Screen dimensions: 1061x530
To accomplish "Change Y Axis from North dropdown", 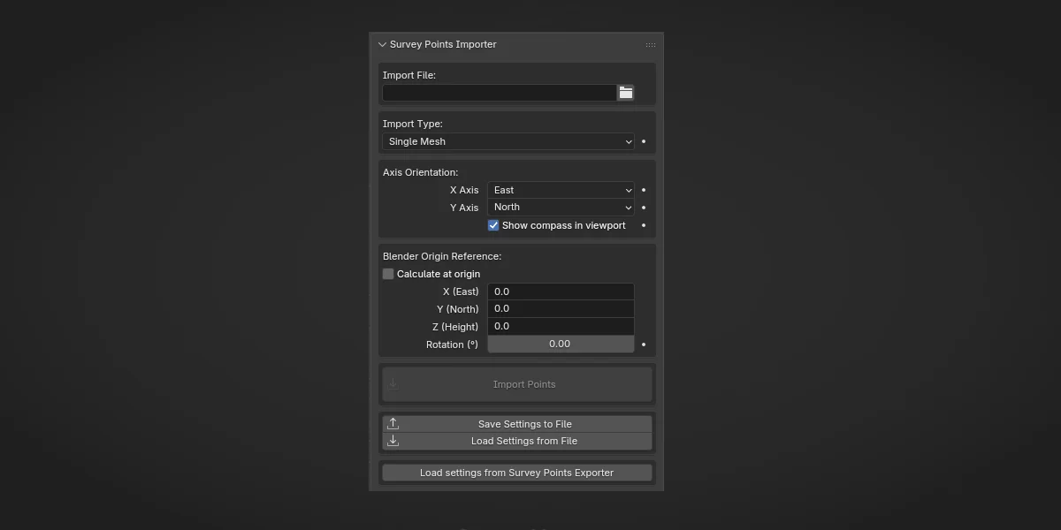I will 561,207.
